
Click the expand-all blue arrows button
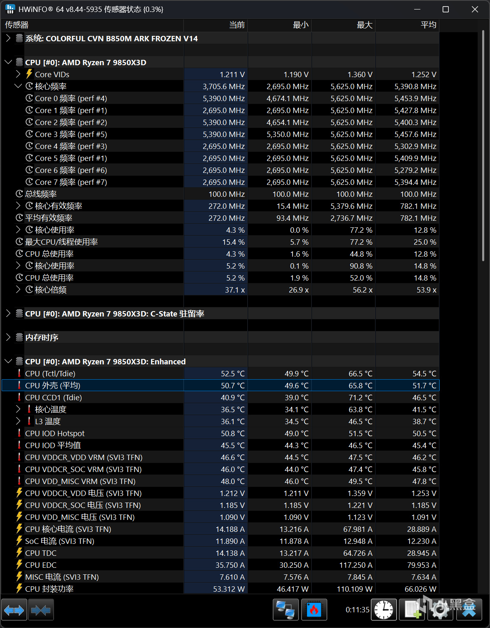[14, 610]
